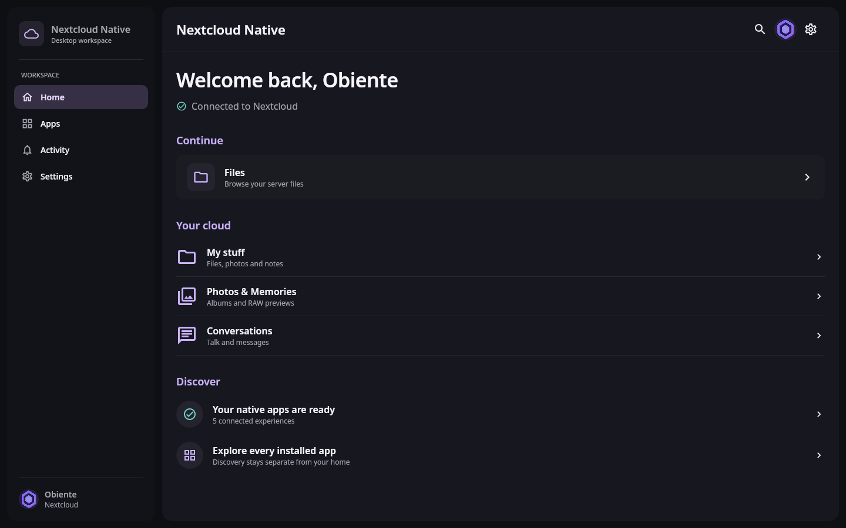Click the Files folder icon in Continue
The height and width of the screenshot is (528, 846).
(201, 177)
